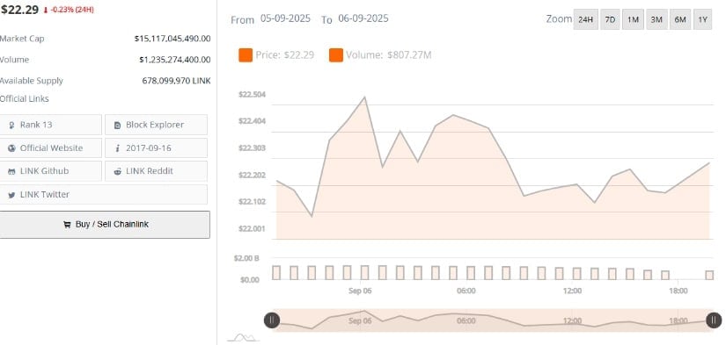This screenshot has width=726, height=345.
Task: Click the red down arrow beside -0.23%
Action: [x=46, y=11]
